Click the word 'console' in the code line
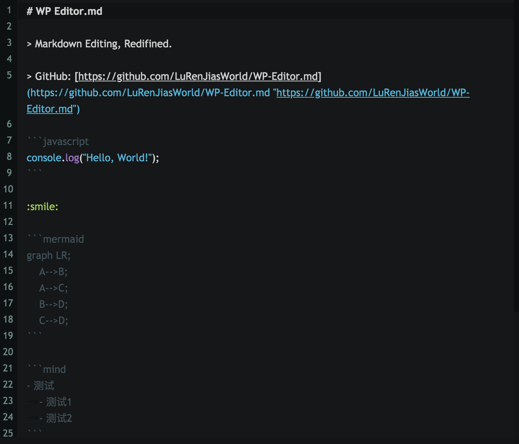The width and height of the screenshot is (519, 444). [44, 158]
